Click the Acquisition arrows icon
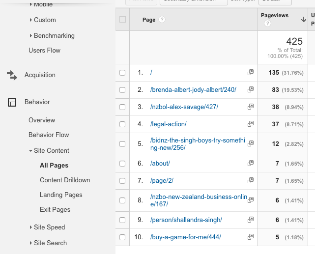Screen dimensions: 315x254 (x=12, y=75)
